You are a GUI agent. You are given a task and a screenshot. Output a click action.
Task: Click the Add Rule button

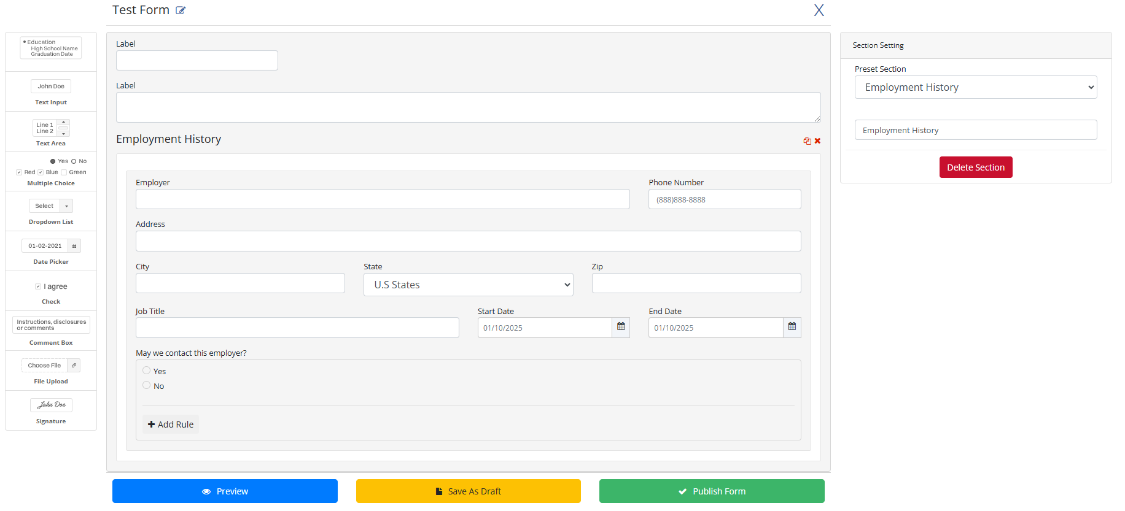171,424
